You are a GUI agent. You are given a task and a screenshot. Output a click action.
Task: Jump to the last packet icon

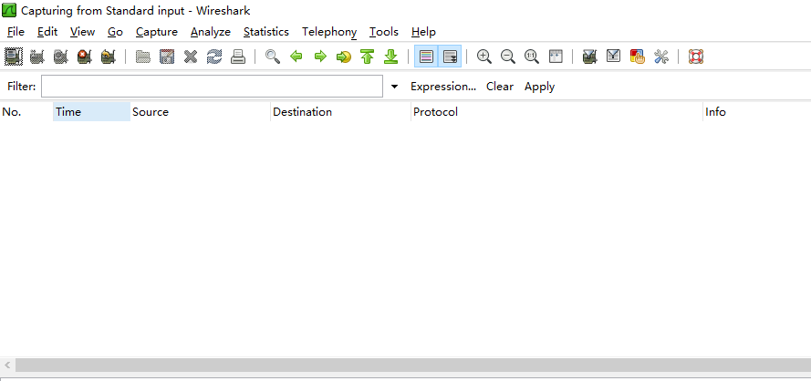pos(391,57)
